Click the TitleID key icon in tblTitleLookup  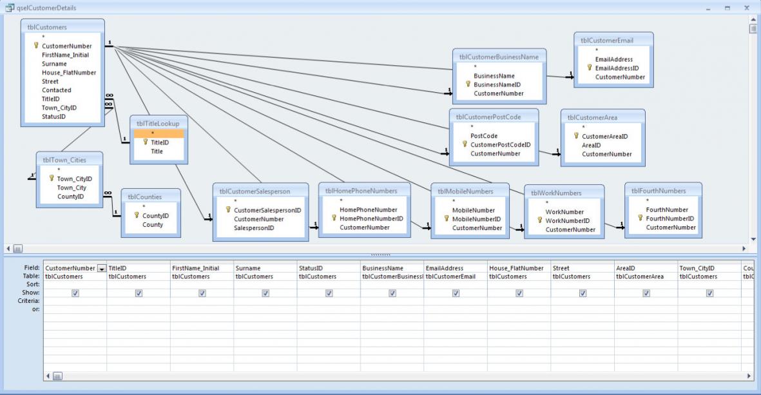145,142
